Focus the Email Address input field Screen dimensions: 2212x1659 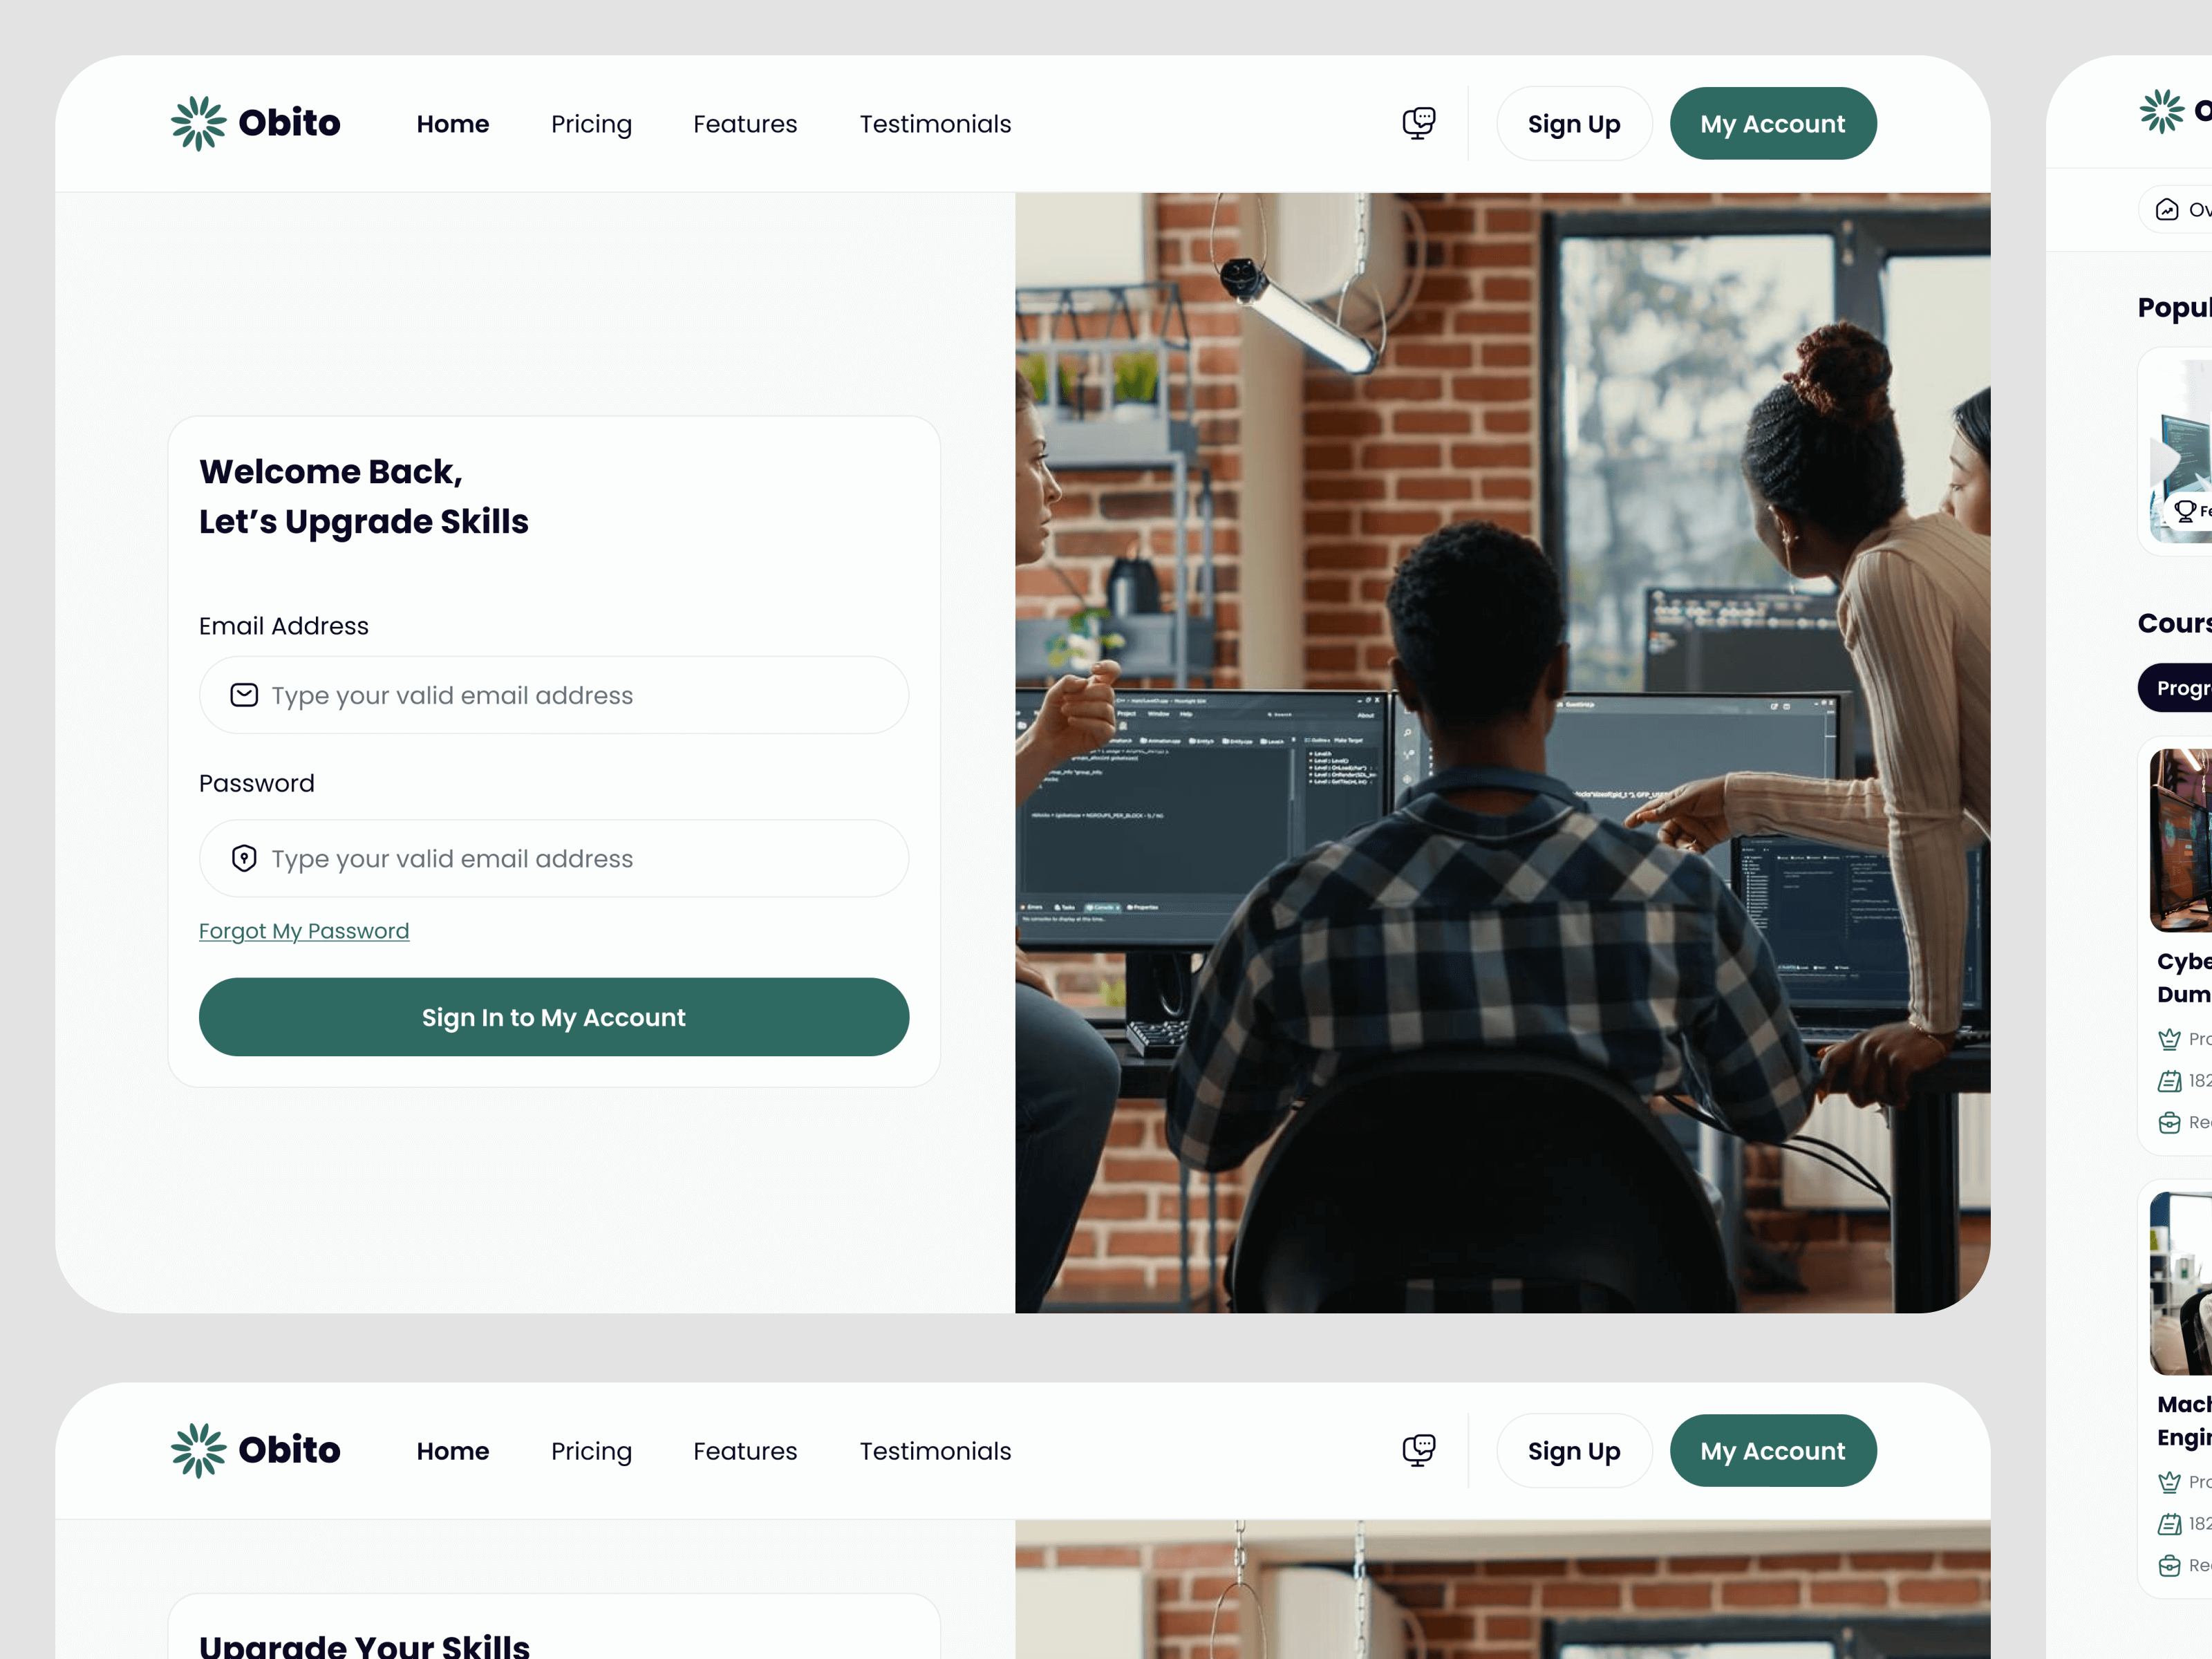(x=554, y=695)
